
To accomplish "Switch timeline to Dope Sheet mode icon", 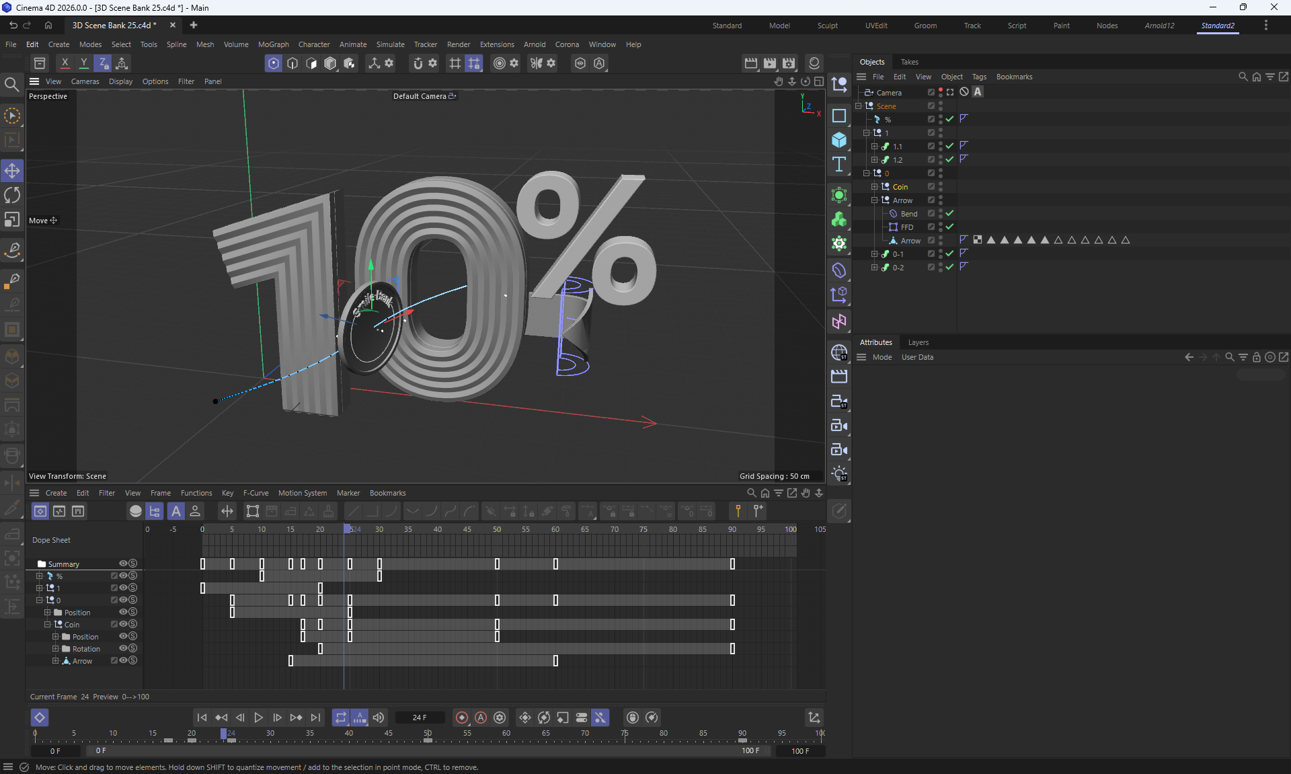I will coord(40,511).
